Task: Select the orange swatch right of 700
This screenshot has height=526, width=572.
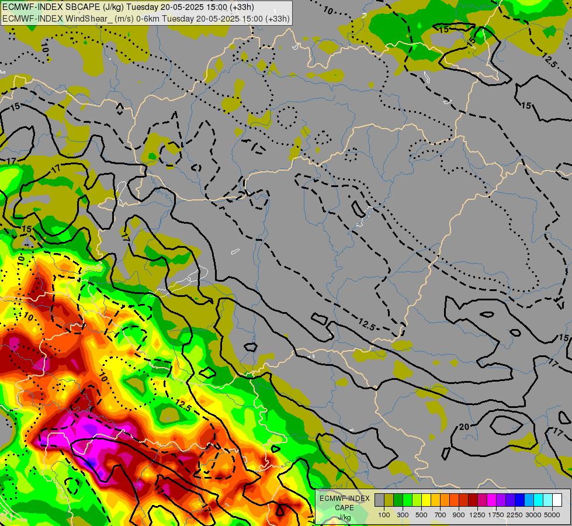Action: coord(445,500)
